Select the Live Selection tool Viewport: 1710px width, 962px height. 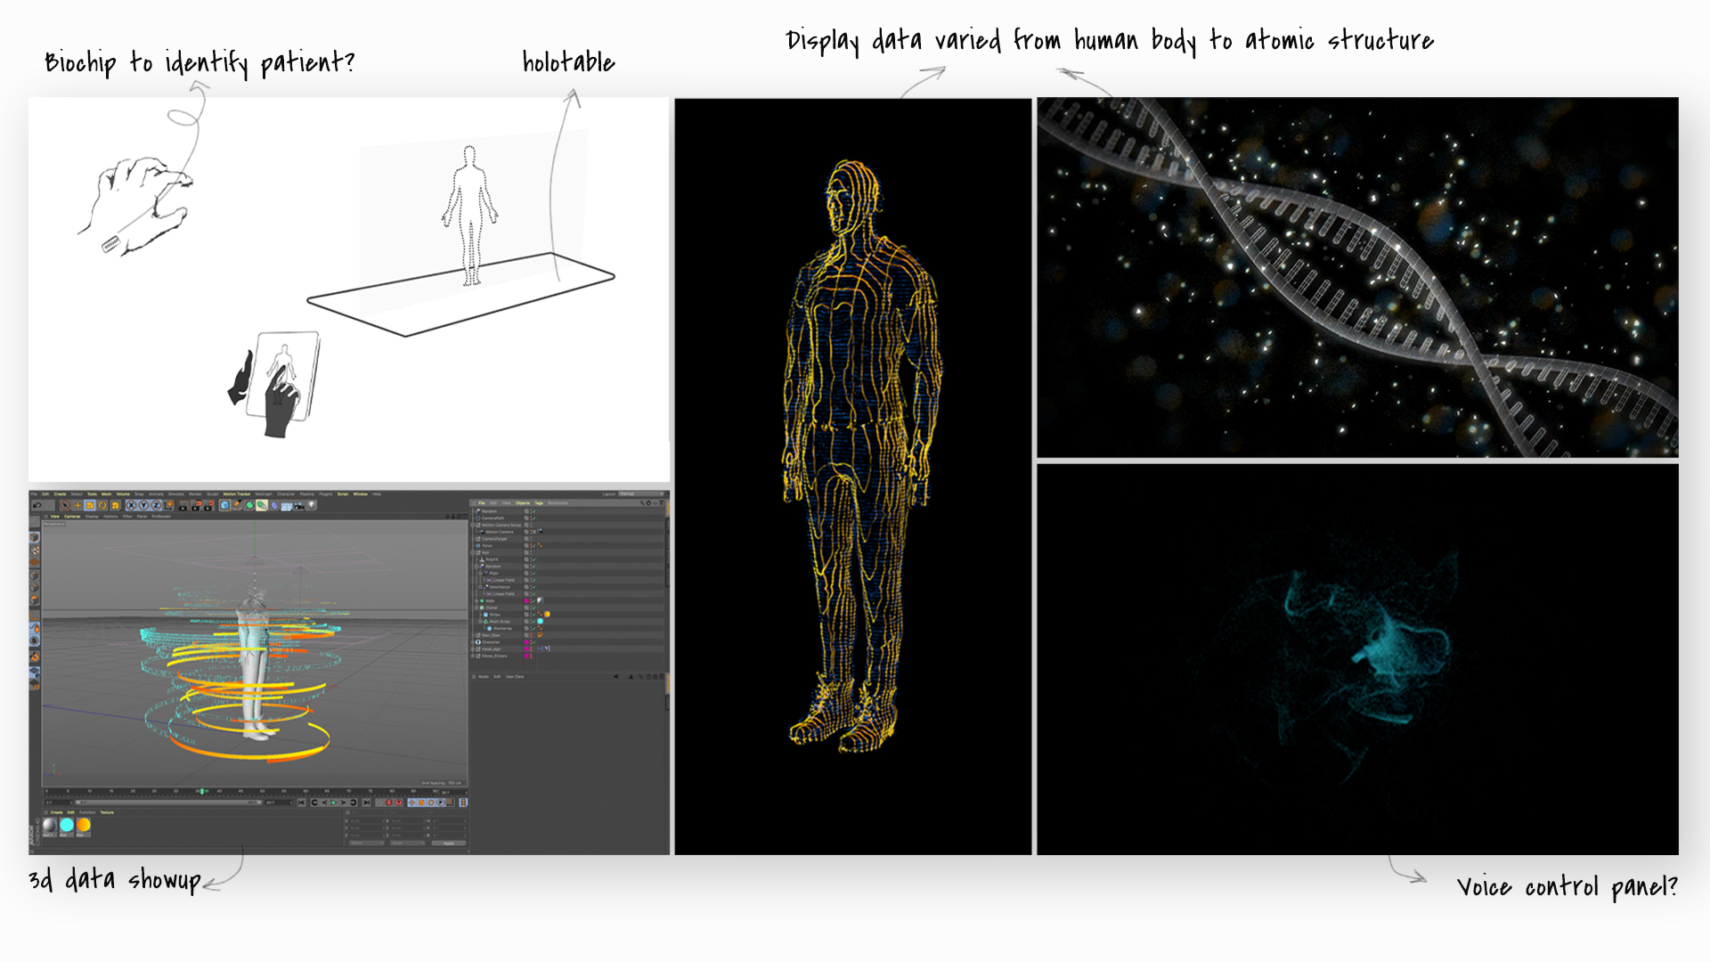click(x=65, y=505)
